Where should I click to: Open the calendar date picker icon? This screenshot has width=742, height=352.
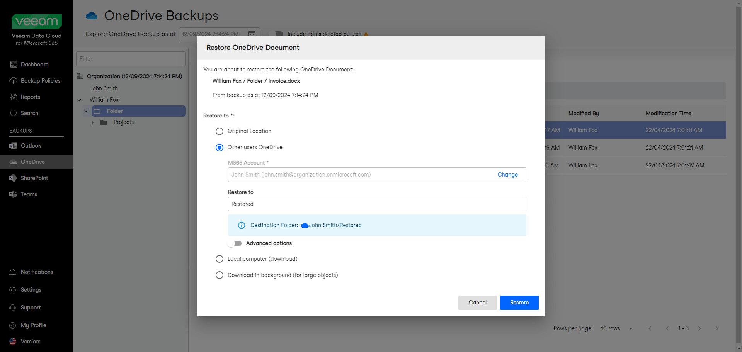[x=252, y=34]
